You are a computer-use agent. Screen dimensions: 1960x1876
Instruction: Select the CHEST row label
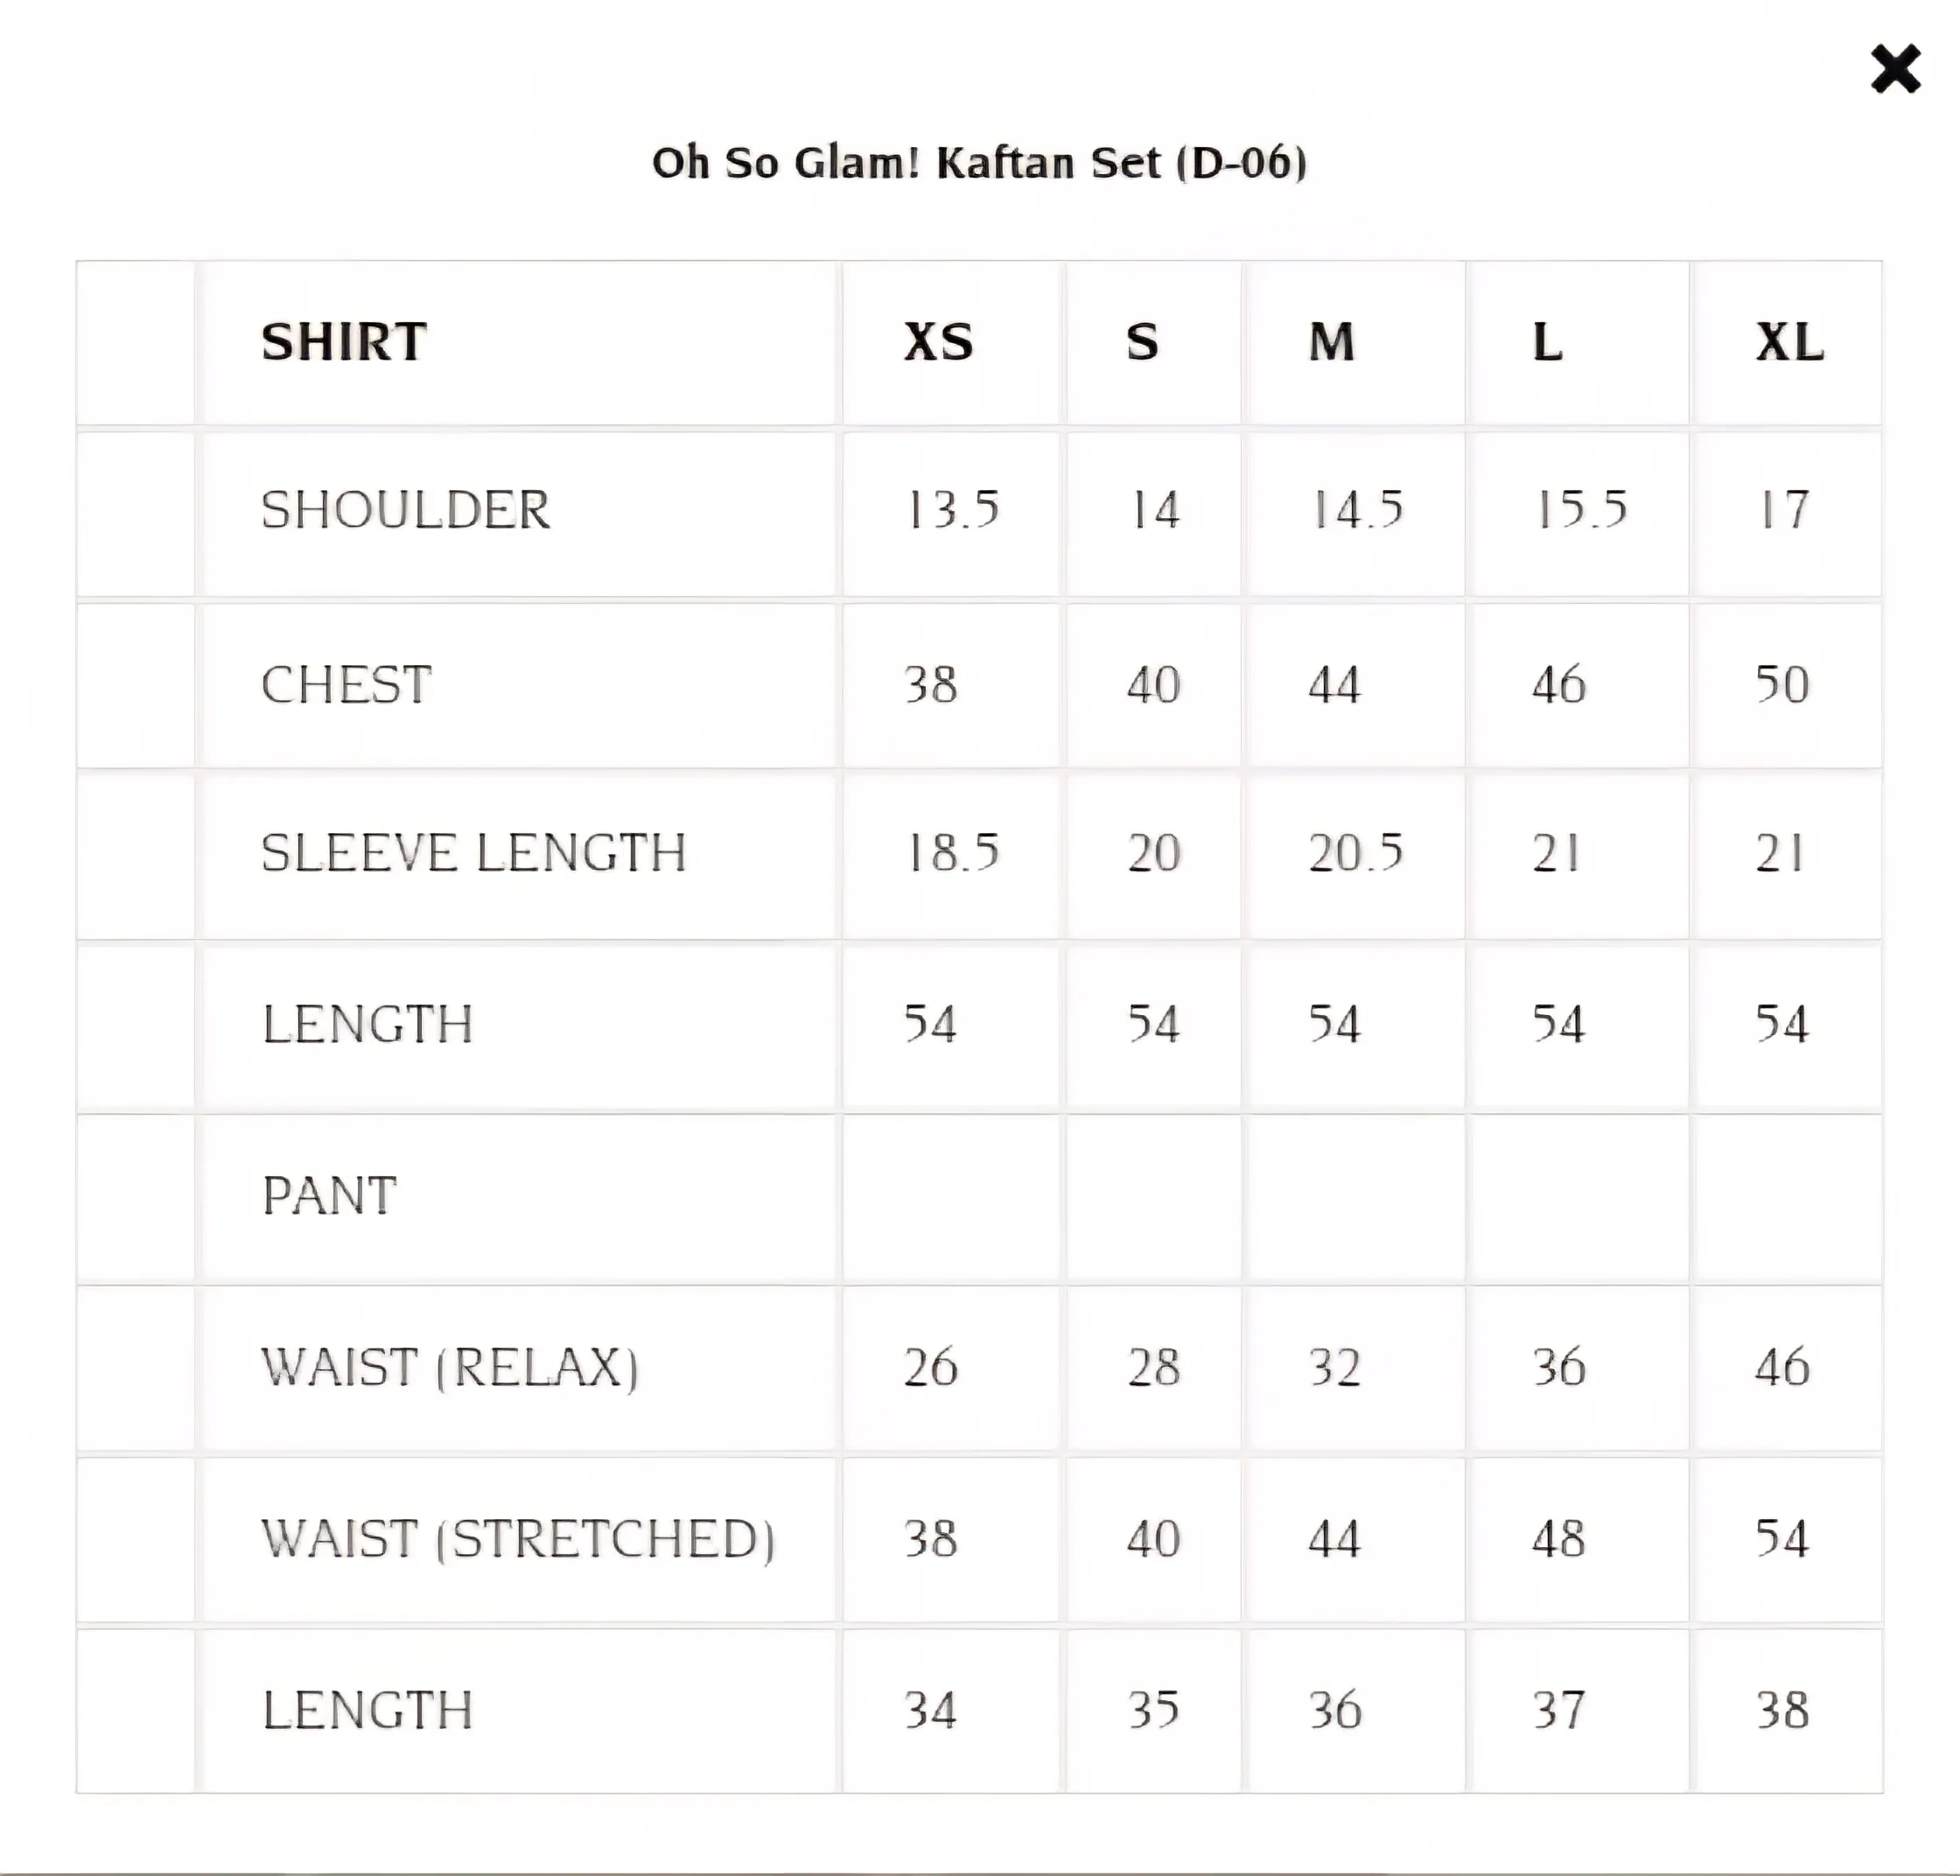(346, 685)
